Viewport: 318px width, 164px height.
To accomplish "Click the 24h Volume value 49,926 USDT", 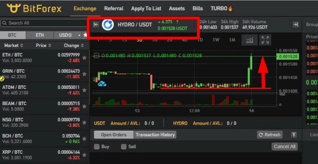I will pyautogui.click(x=255, y=27).
